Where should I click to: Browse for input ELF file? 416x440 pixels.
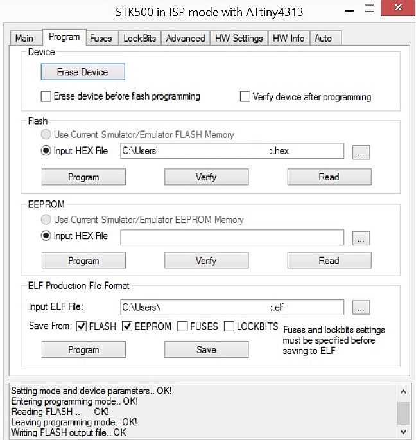361,308
